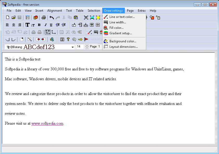The height and width of the screenshot is (154, 219).
Task: Open a file with the folder icon
Action: click(14, 17)
